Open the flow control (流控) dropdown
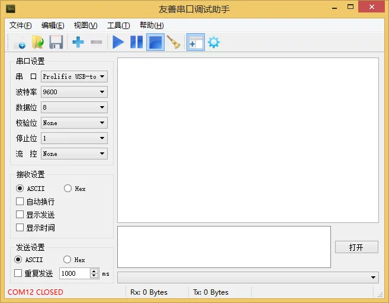The image size is (389, 303). click(74, 154)
